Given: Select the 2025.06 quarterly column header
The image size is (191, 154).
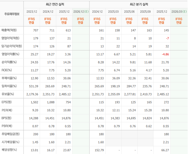Looking at the screenshot, I should click(x=129, y=12).
